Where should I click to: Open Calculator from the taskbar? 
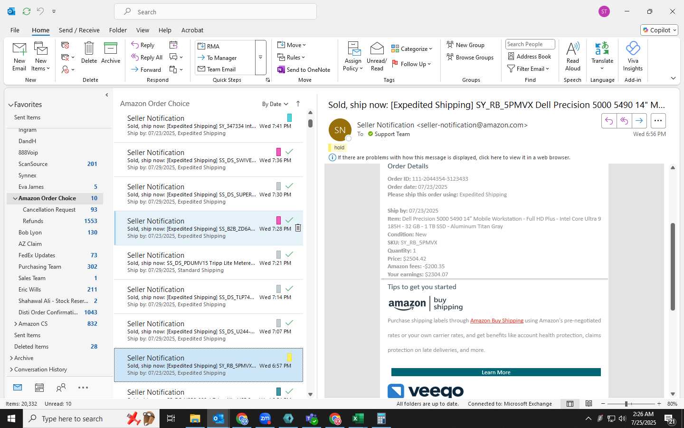click(381, 418)
